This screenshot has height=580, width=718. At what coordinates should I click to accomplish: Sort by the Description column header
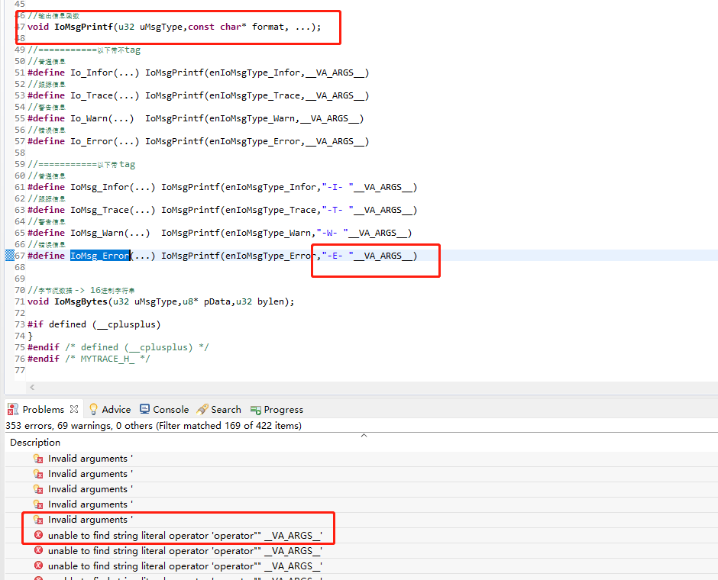click(35, 443)
